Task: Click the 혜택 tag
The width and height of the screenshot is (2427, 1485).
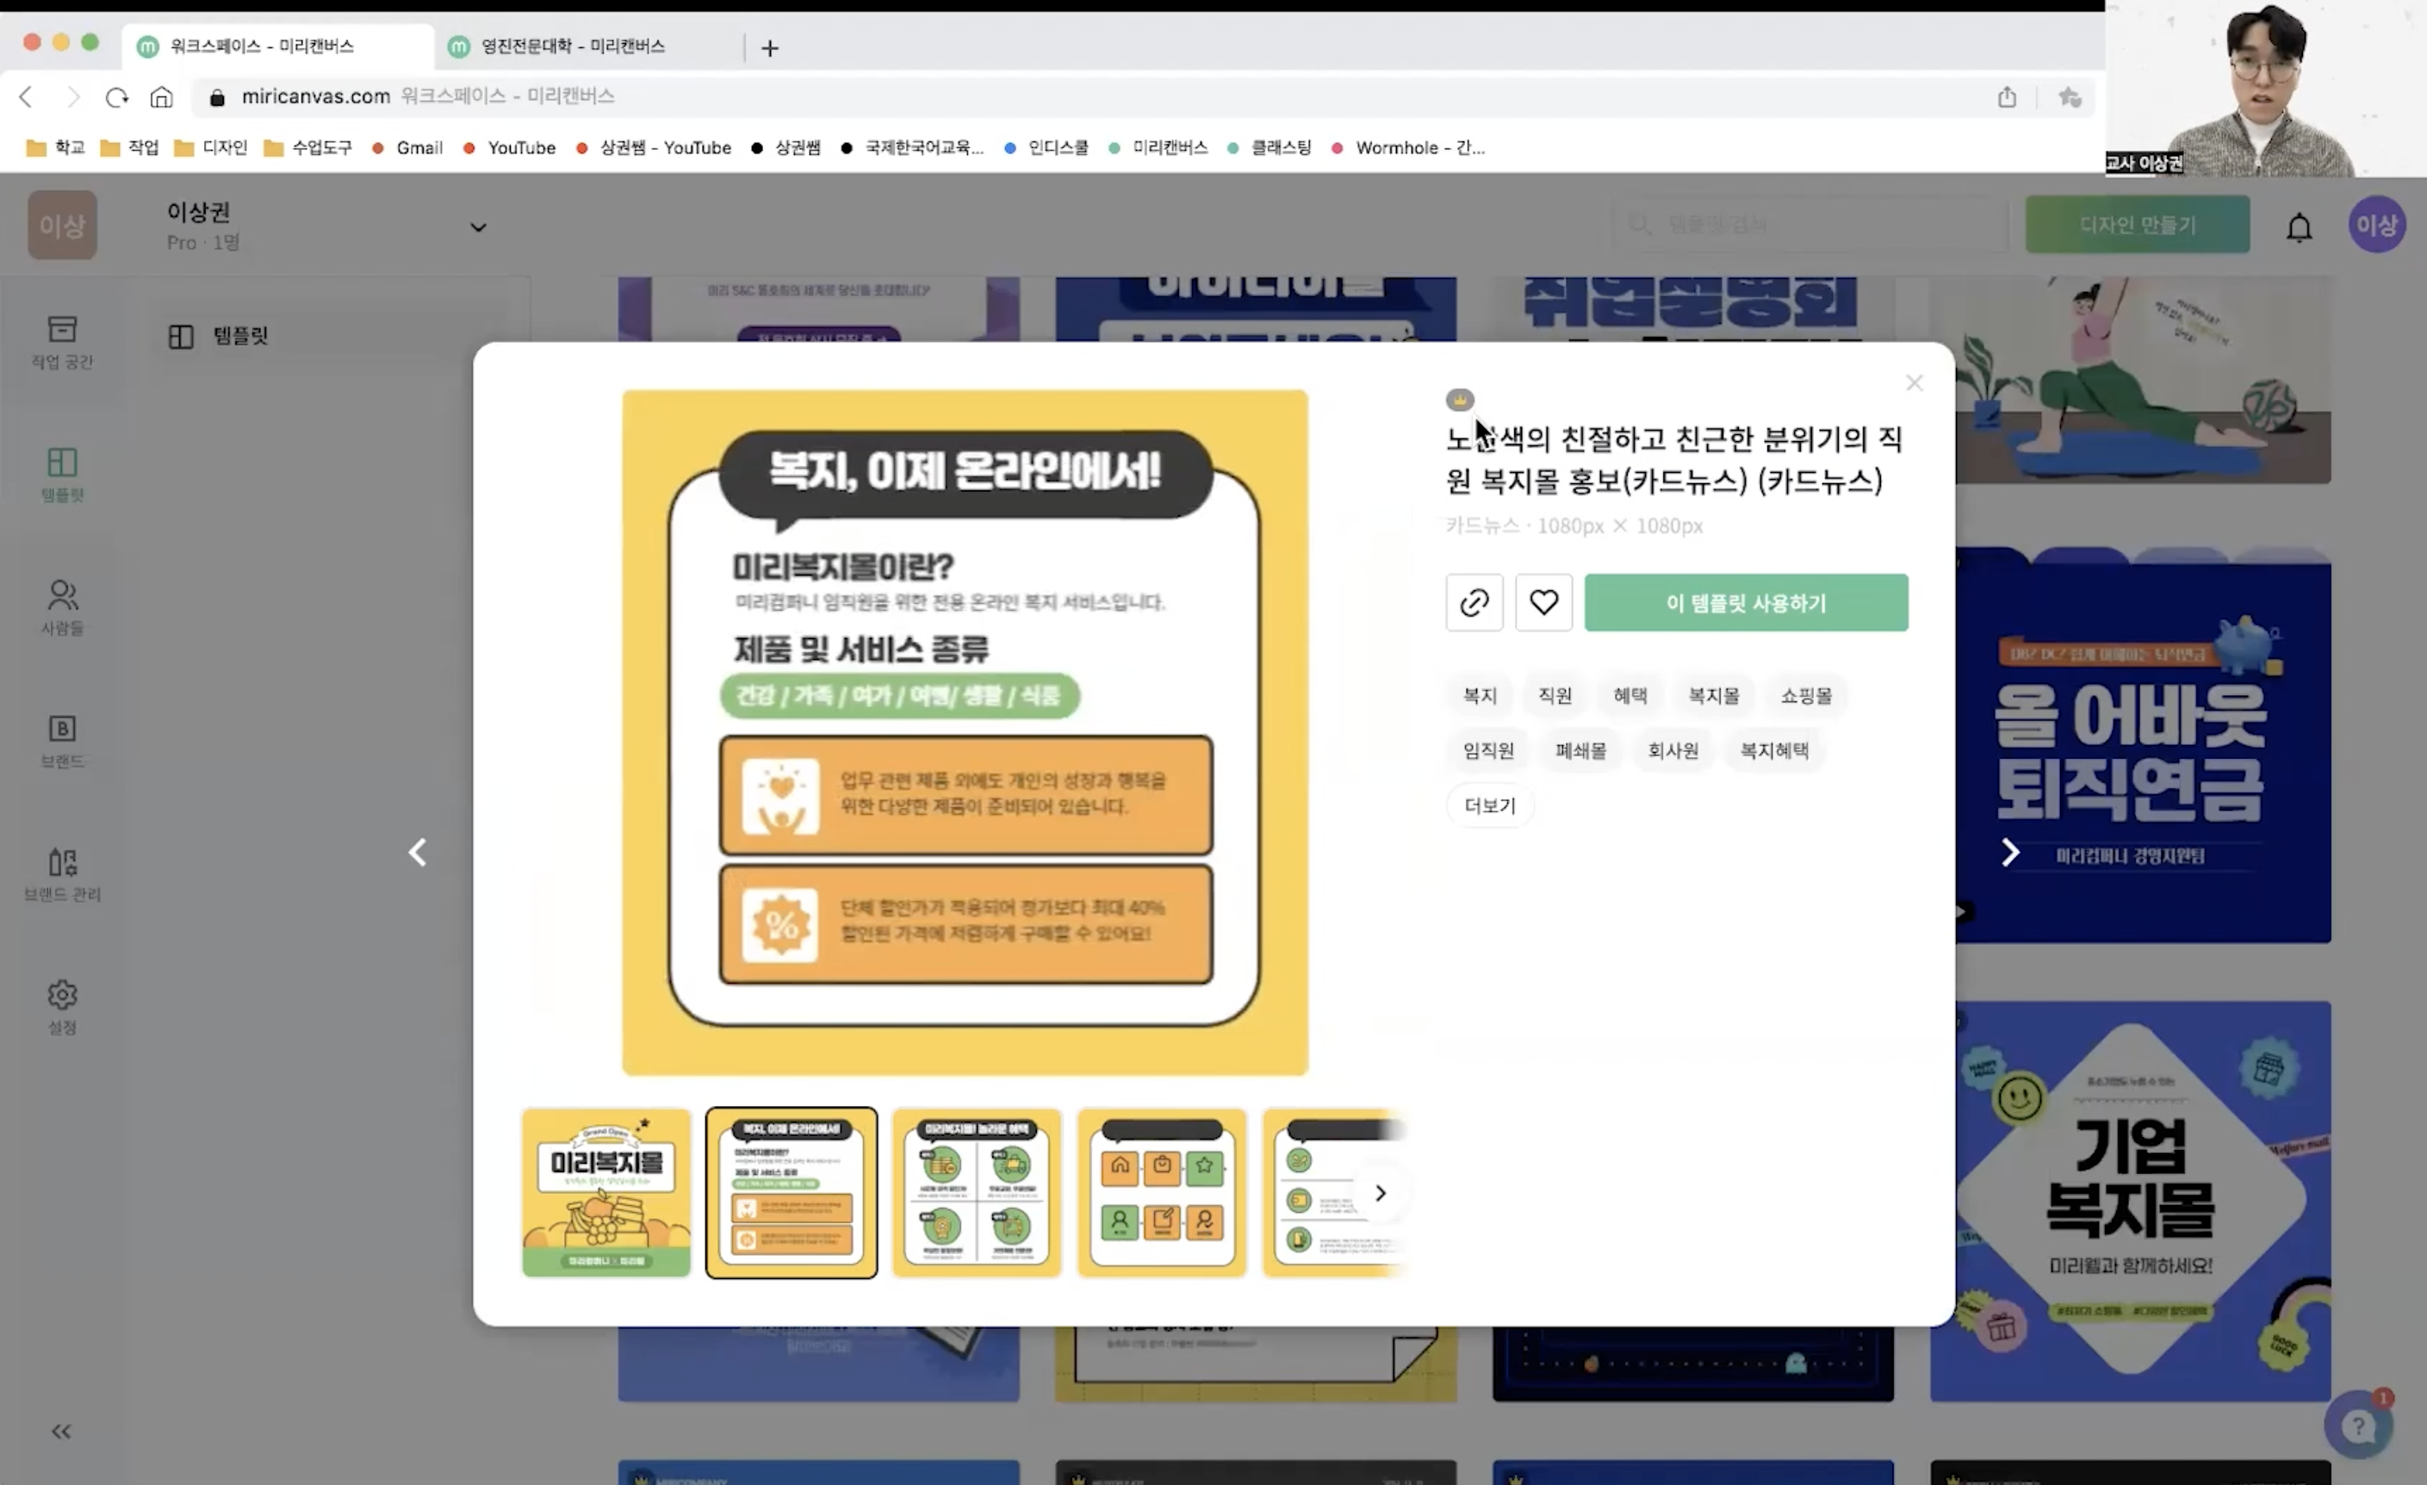Action: coord(1630,696)
